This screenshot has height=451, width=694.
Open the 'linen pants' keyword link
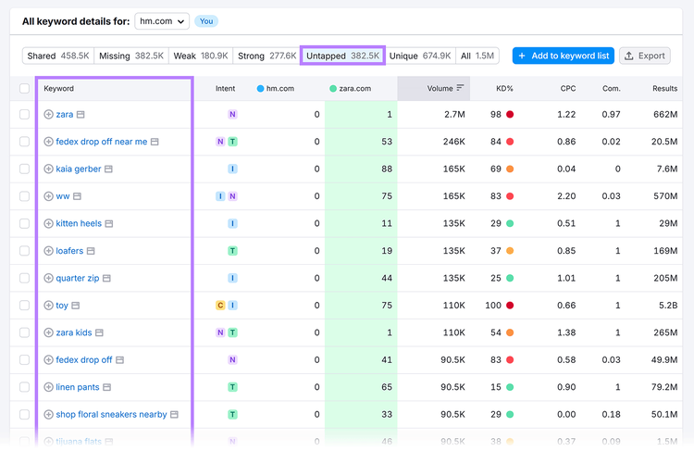[x=78, y=387]
